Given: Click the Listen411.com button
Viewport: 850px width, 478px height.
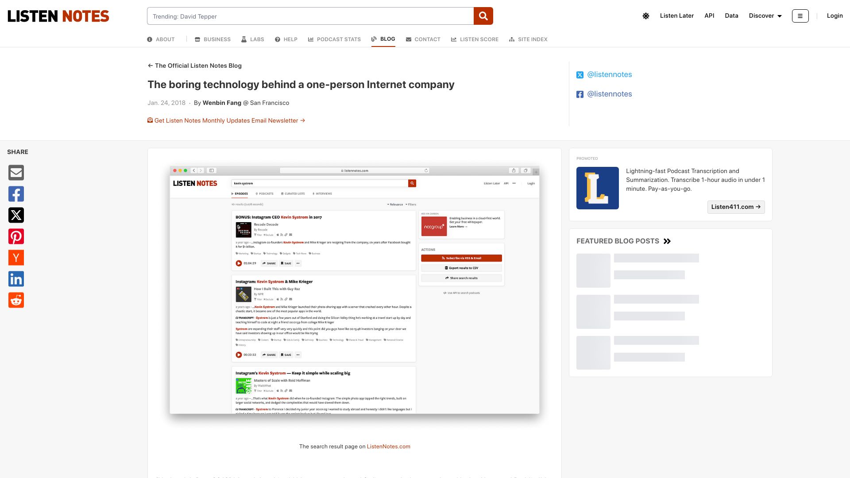Looking at the screenshot, I should coord(736,207).
